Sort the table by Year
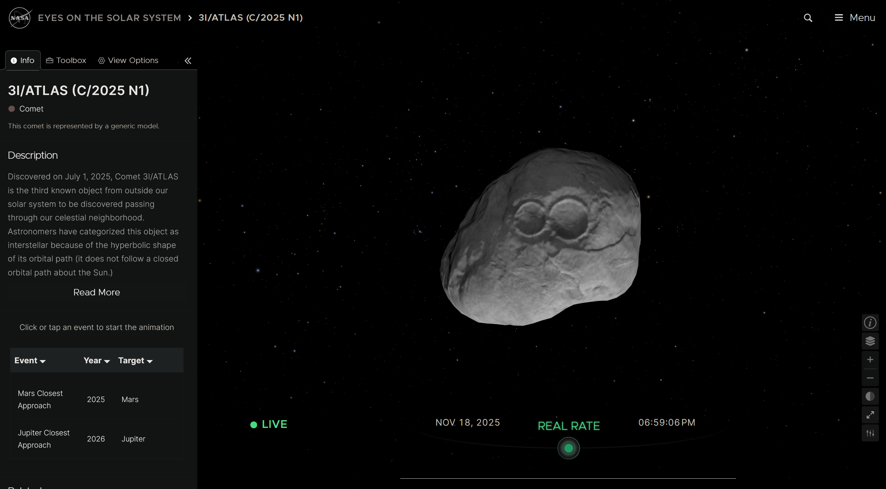The height and width of the screenshot is (489, 886). [97, 361]
